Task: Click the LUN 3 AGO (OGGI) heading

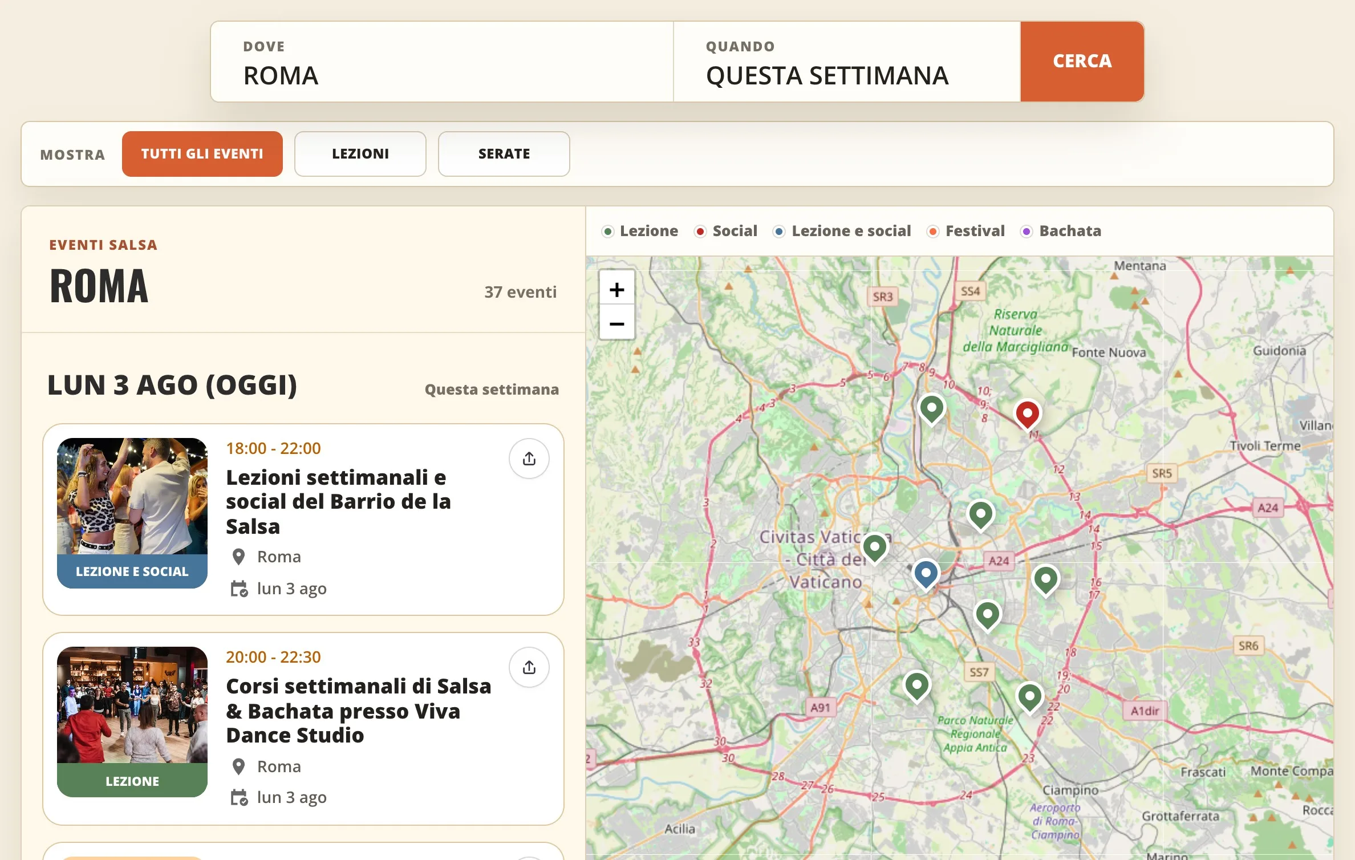Action: point(172,385)
